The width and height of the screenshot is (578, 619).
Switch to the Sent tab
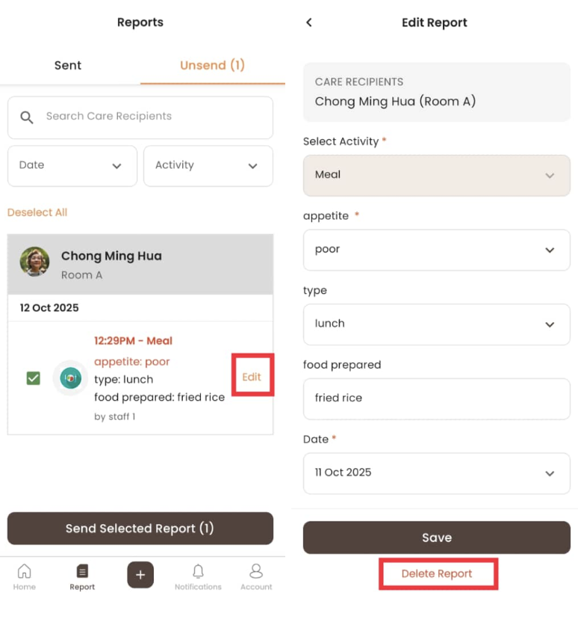pos(67,66)
